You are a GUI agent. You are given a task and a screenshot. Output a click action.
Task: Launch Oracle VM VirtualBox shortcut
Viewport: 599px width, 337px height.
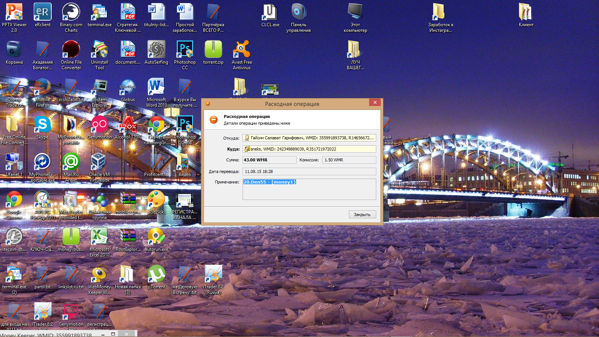click(x=100, y=167)
